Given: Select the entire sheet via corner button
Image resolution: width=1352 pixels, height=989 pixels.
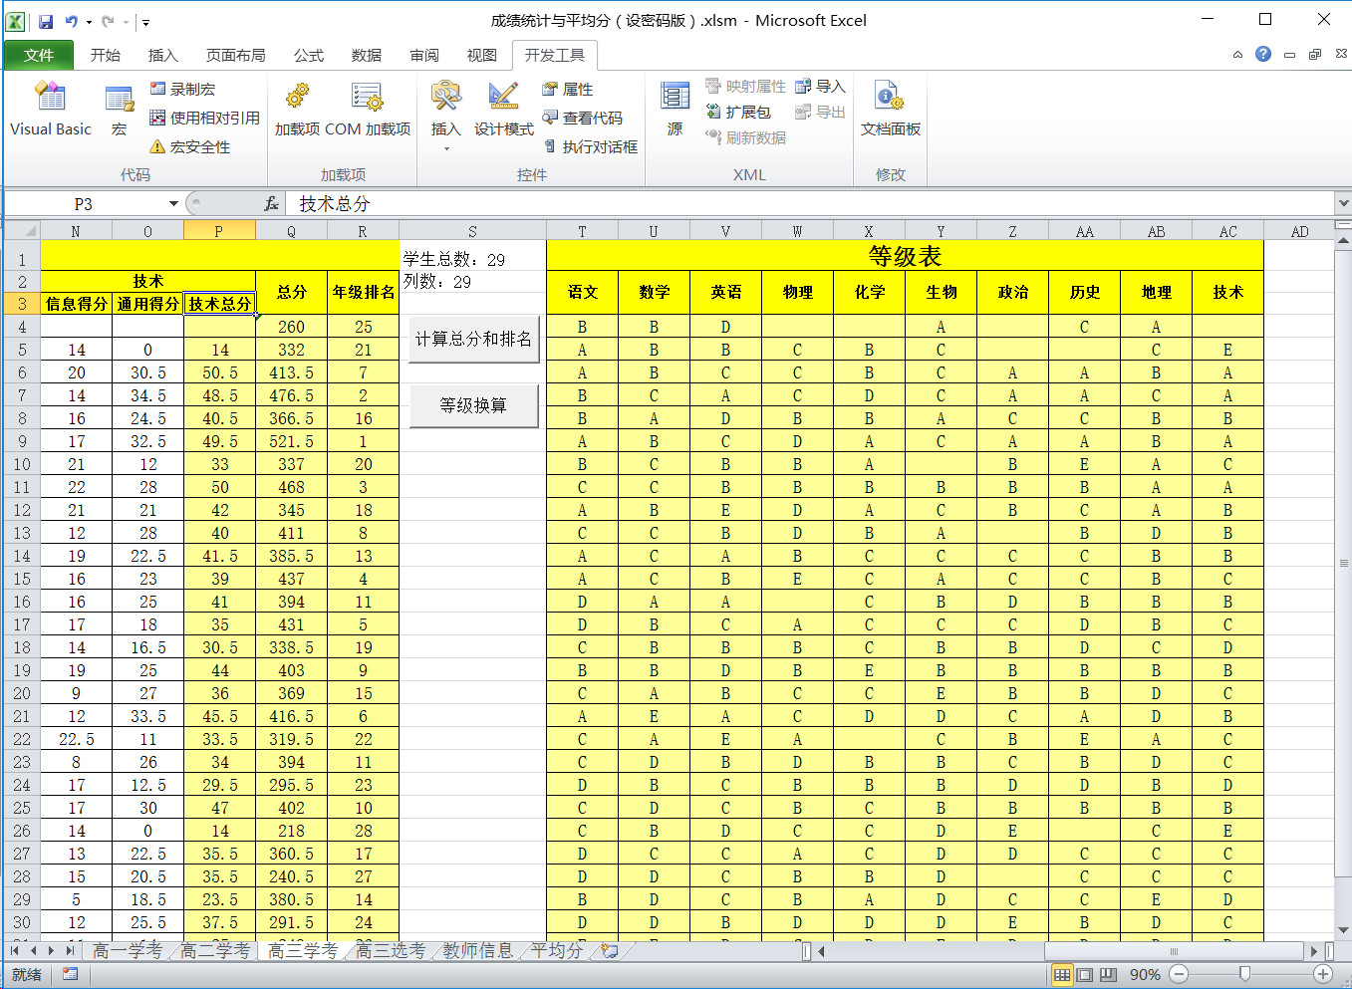Looking at the screenshot, I should (x=22, y=231).
